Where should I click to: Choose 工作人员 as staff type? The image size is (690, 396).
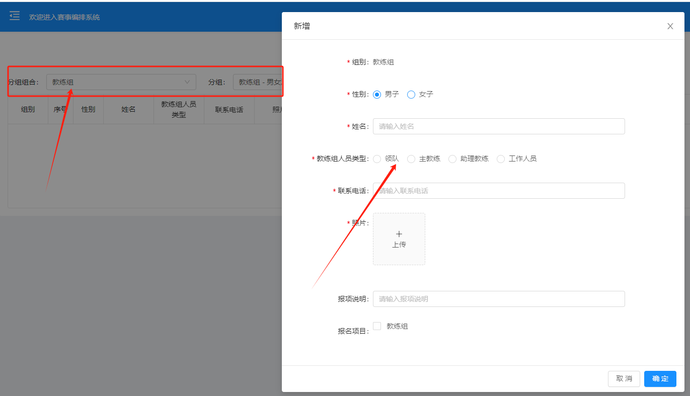click(x=501, y=159)
